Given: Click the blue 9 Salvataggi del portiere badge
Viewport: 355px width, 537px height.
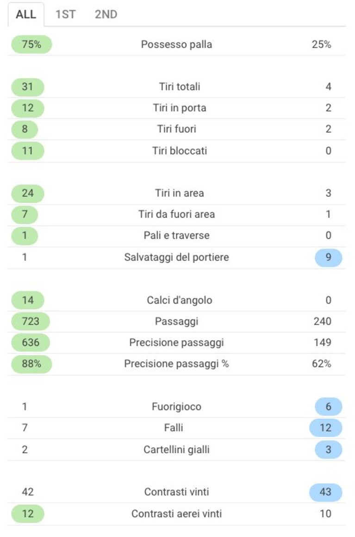Looking at the screenshot, I should coord(328,257).
